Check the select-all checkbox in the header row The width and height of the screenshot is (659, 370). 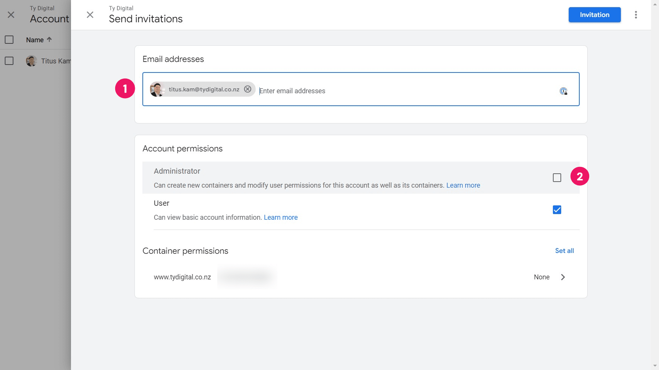pos(9,39)
